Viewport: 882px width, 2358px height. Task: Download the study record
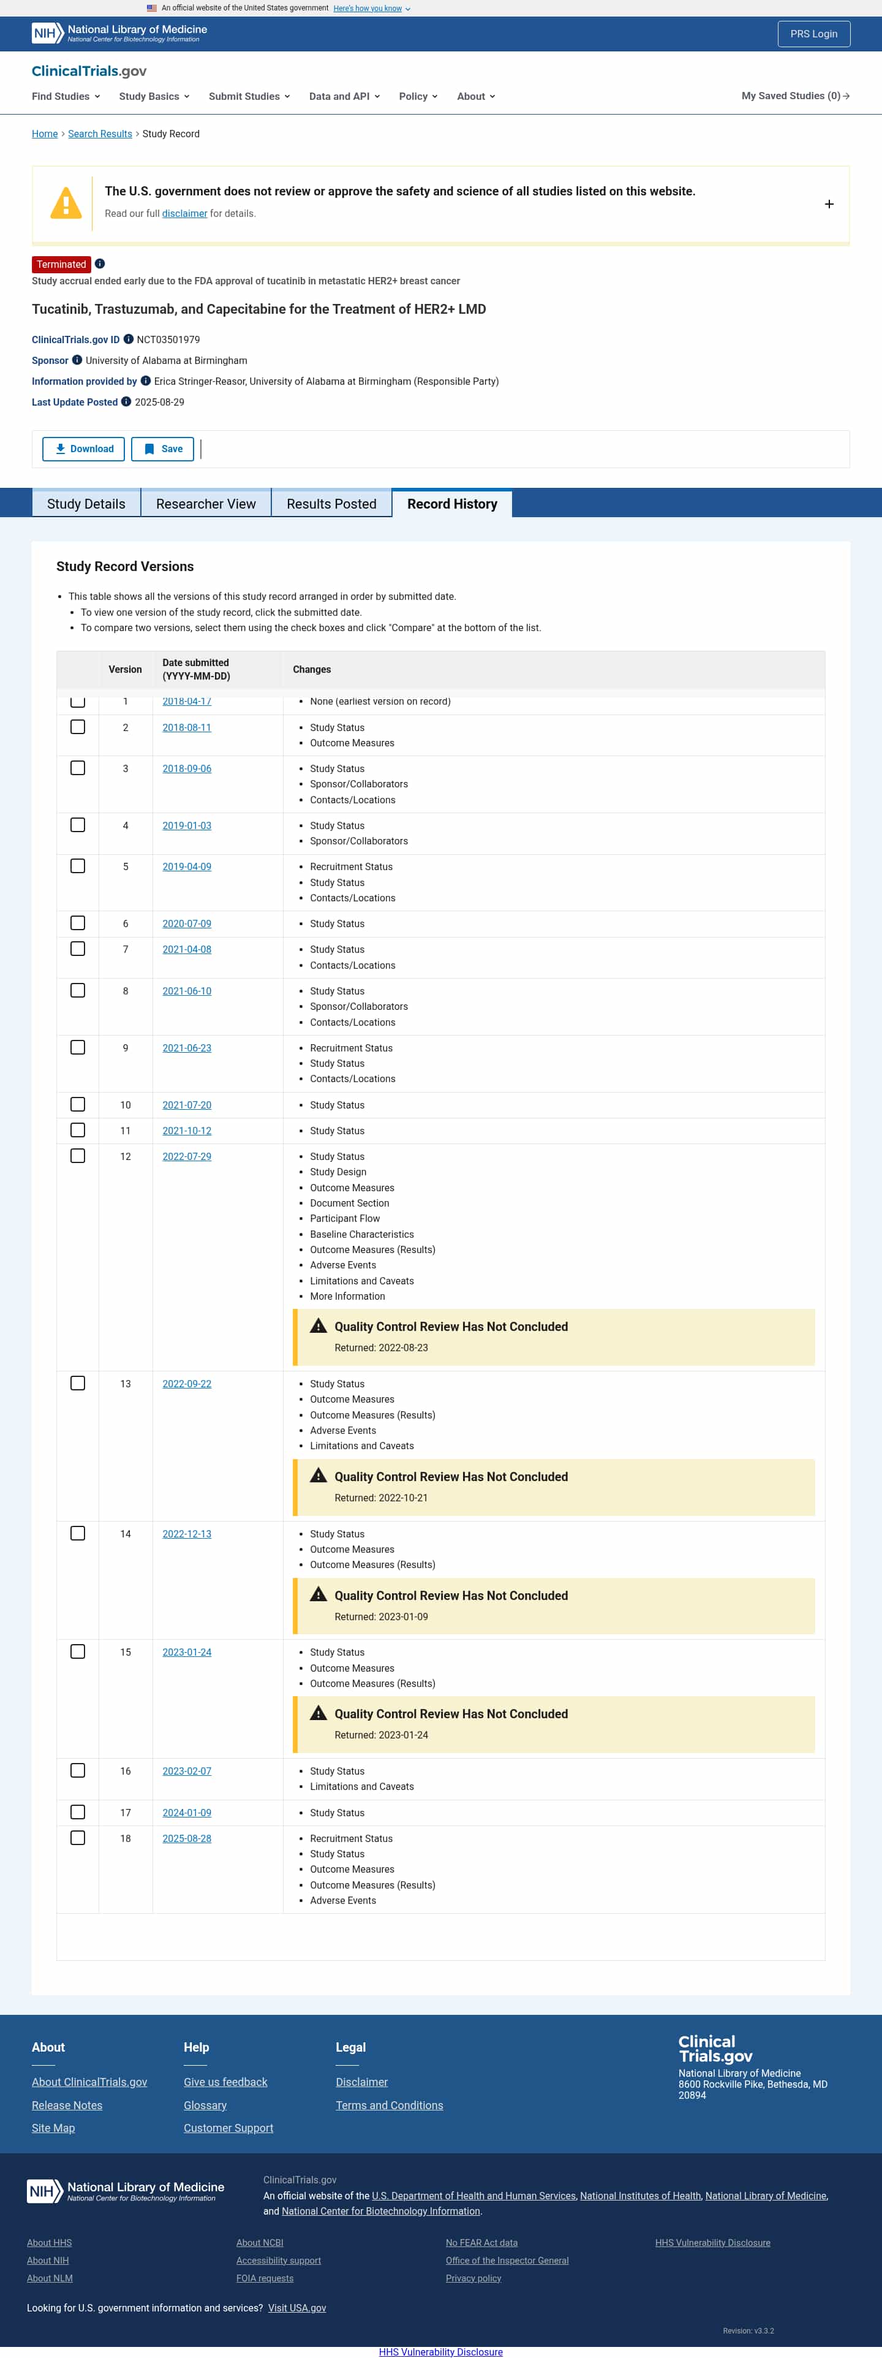pyautogui.click(x=83, y=449)
